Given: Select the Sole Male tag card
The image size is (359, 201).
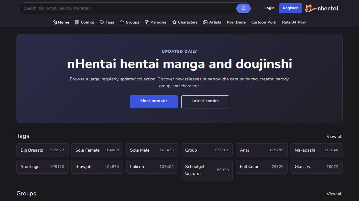Looking at the screenshot, I should 152,150.
